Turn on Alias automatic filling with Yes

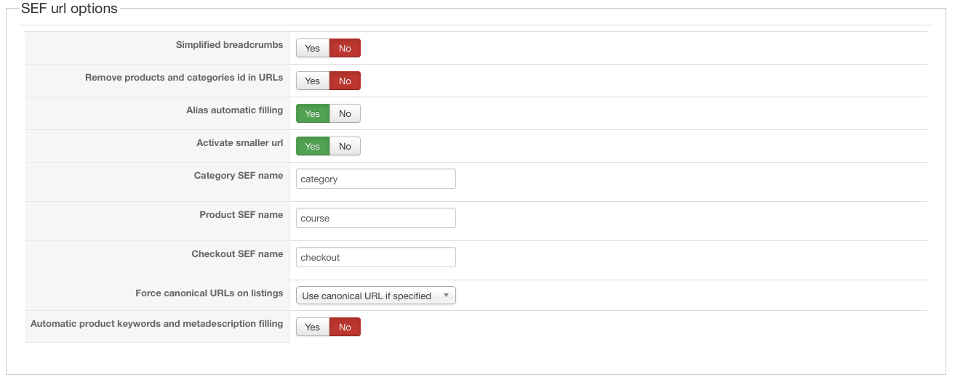(313, 114)
